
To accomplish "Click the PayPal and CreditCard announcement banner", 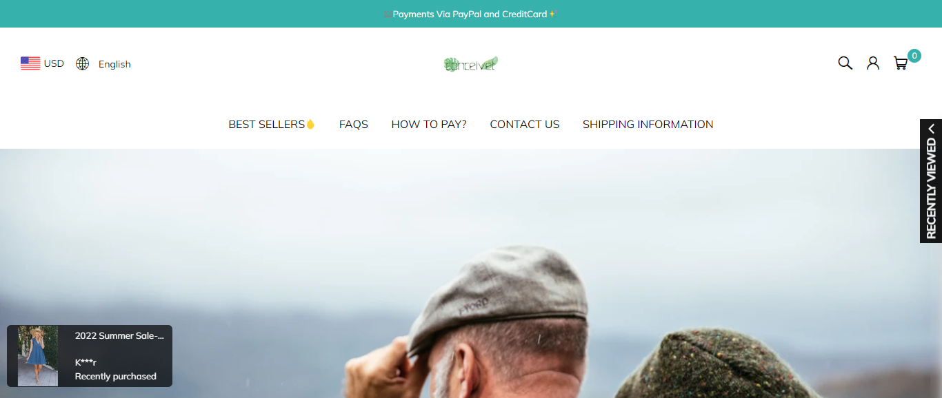I will coord(471,14).
